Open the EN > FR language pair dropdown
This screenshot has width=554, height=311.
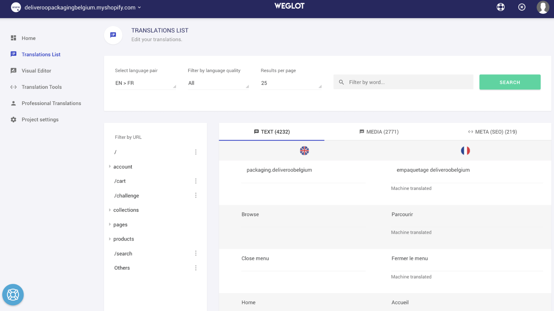pyautogui.click(x=145, y=83)
